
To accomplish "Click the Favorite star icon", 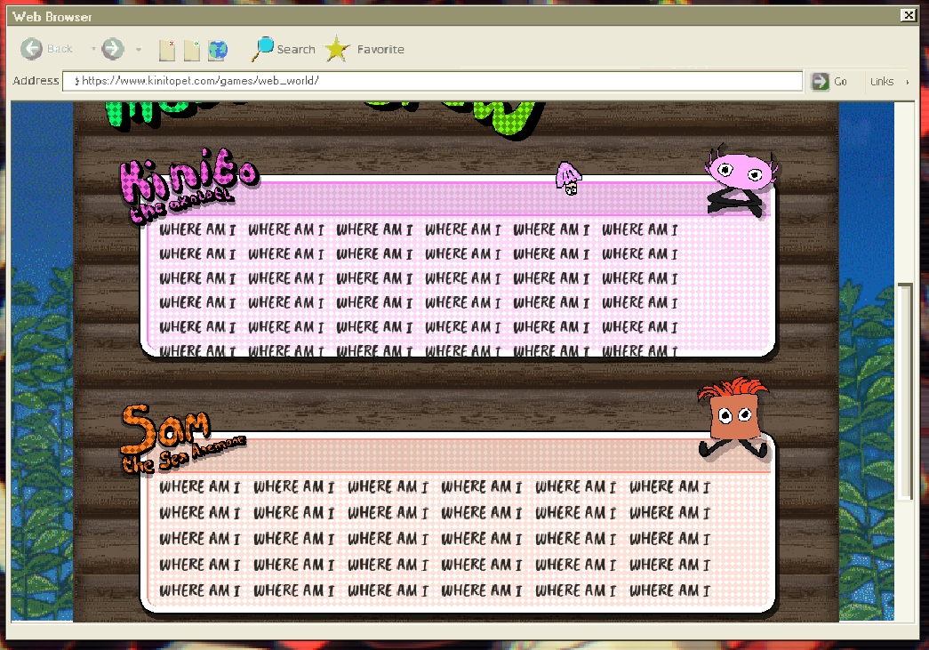I will click(x=337, y=49).
